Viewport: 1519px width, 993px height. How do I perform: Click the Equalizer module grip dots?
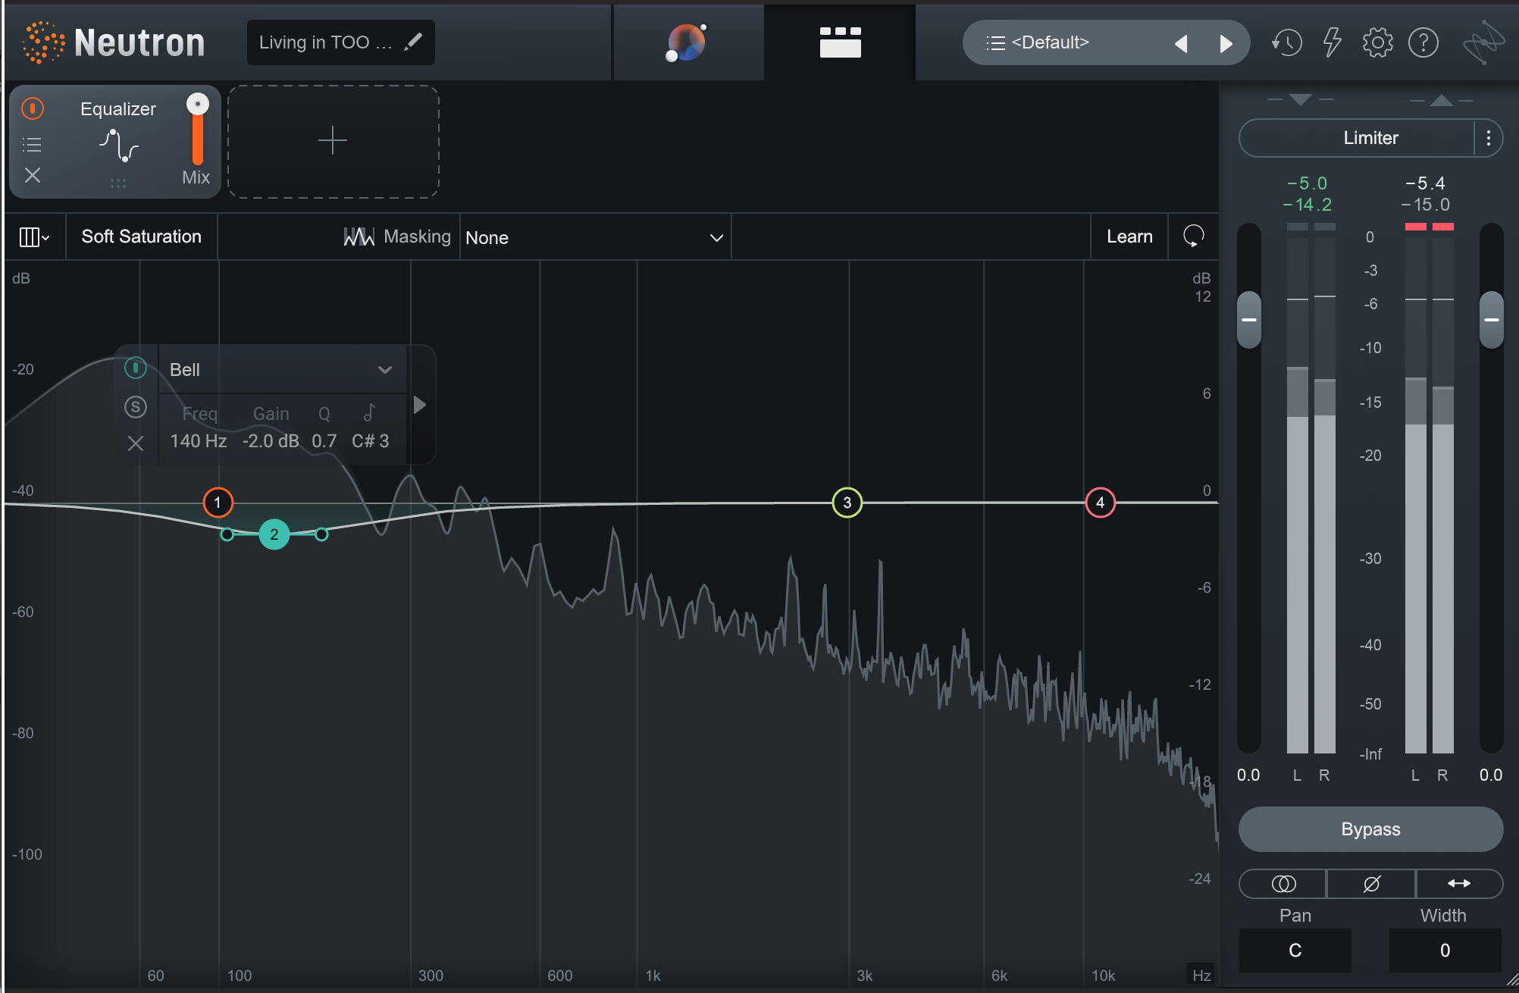pyautogui.click(x=118, y=183)
